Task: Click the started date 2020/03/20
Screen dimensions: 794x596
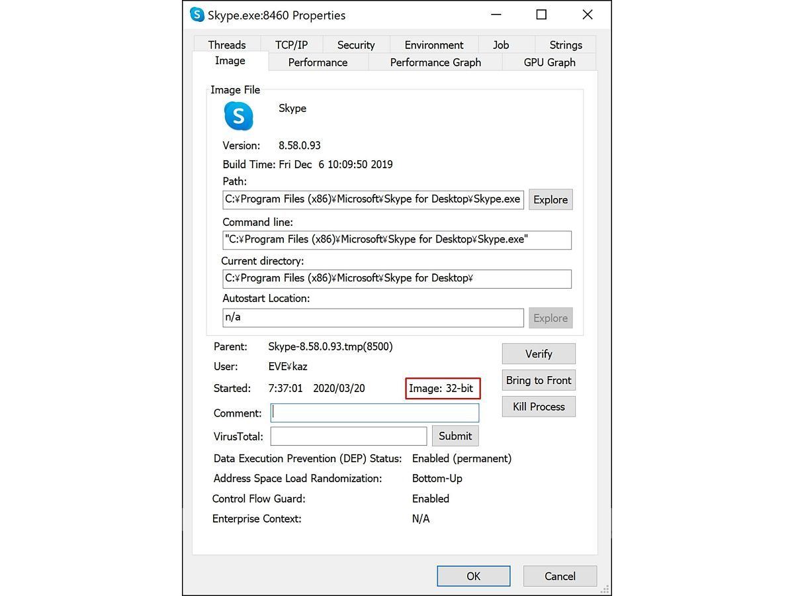Action: pyautogui.click(x=339, y=388)
